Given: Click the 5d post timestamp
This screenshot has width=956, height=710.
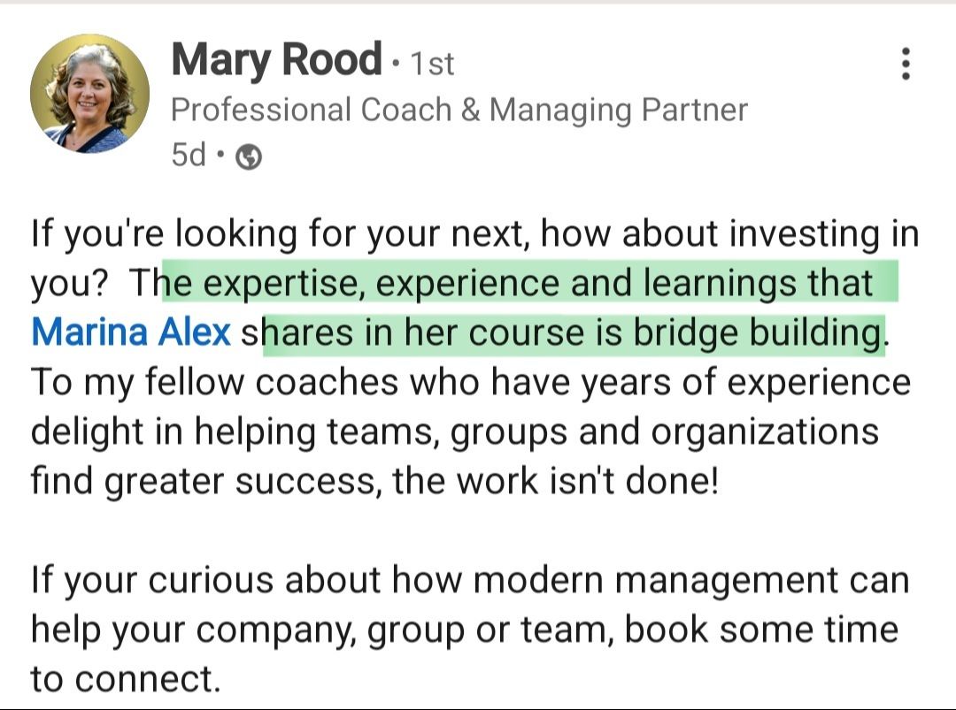Looking at the screenshot, I should pyautogui.click(x=188, y=156).
